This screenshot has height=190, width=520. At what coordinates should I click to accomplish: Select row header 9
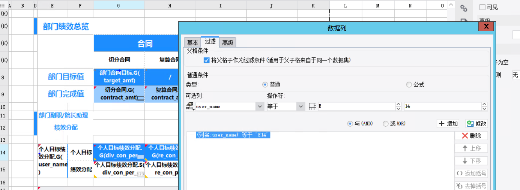pyautogui.click(x=4, y=94)
